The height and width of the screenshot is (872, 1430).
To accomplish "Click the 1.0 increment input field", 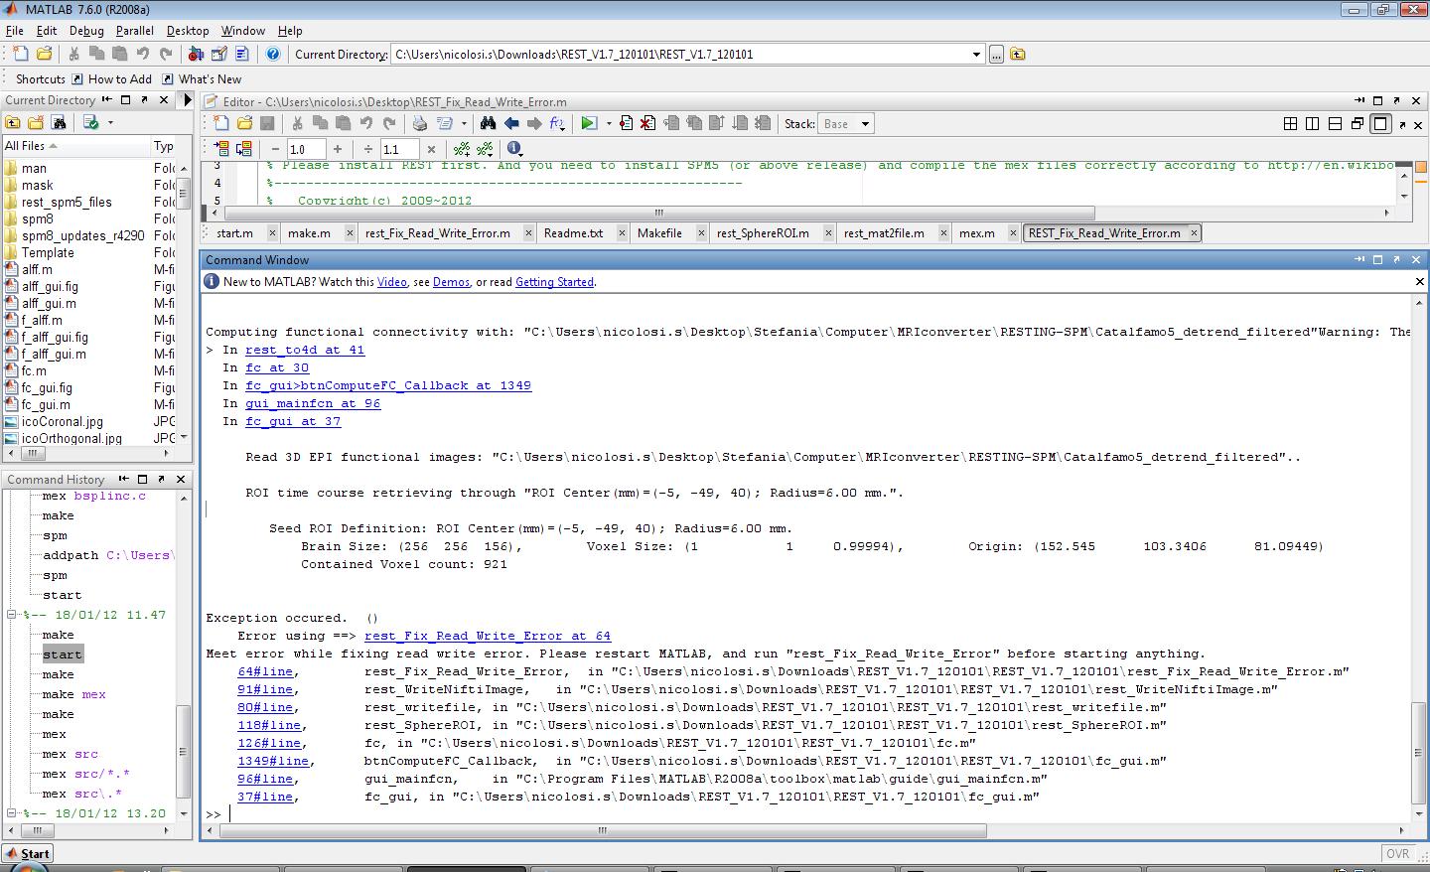I will click(306, 149).
